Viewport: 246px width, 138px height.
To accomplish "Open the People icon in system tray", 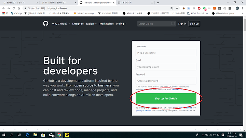I will [197, 135].
